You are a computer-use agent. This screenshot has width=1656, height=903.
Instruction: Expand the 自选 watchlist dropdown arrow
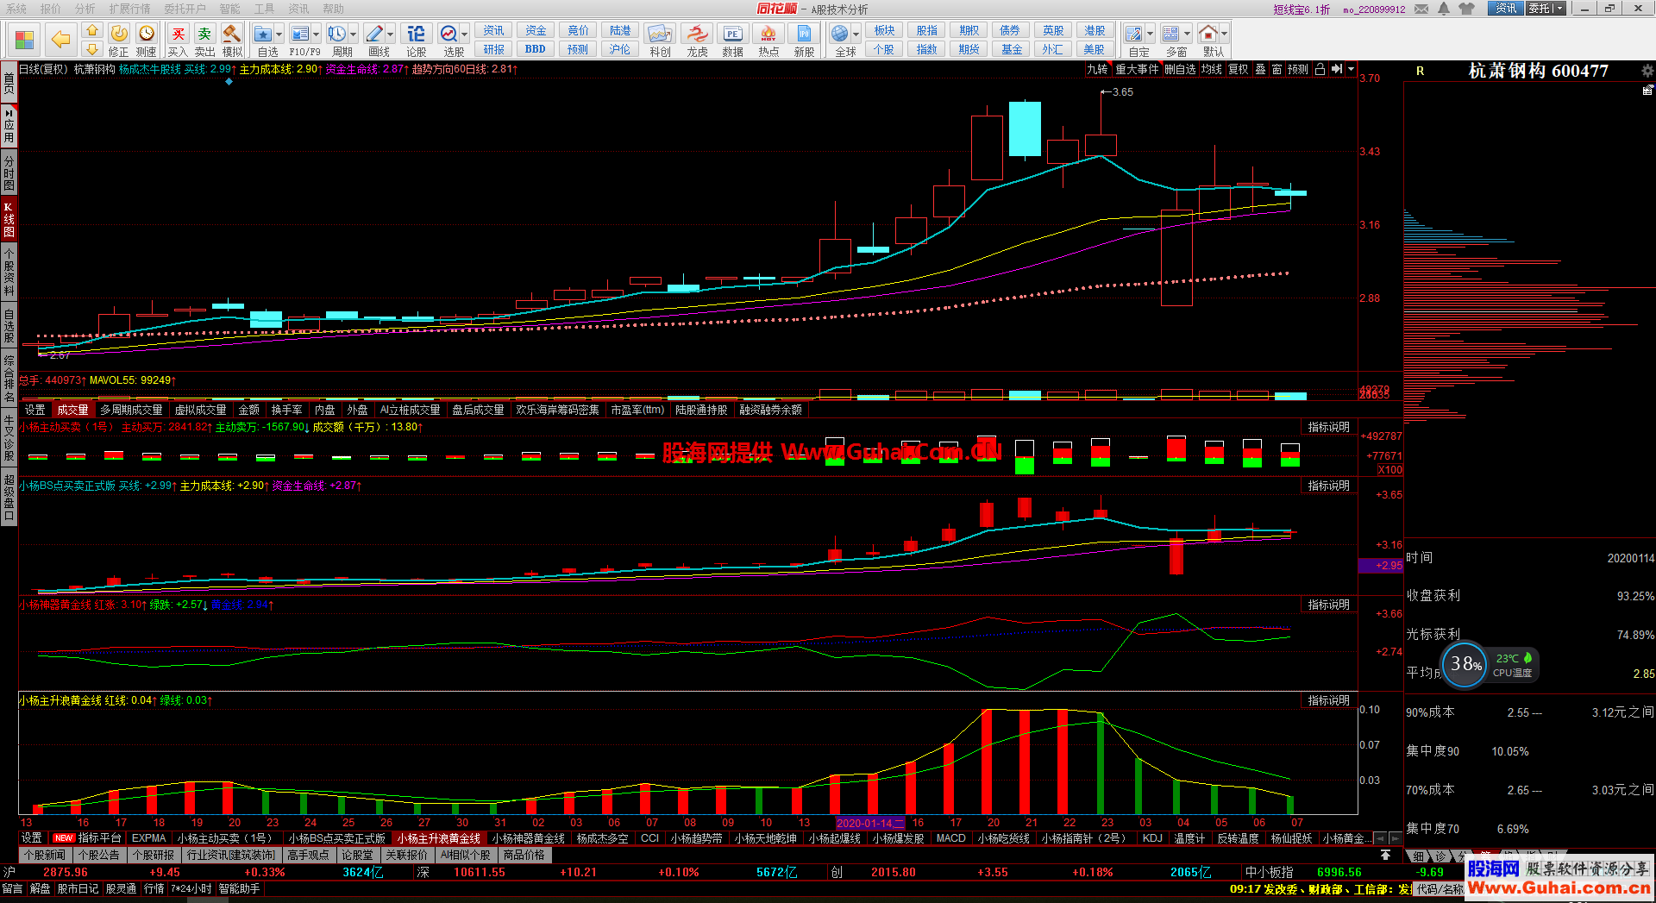[x=279, y=34]
